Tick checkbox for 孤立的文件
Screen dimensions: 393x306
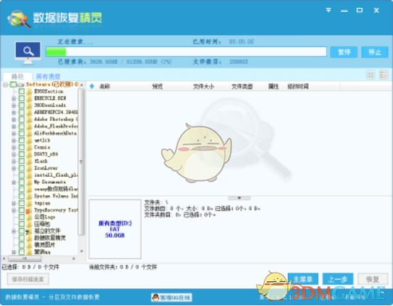[x=21, y=231]
